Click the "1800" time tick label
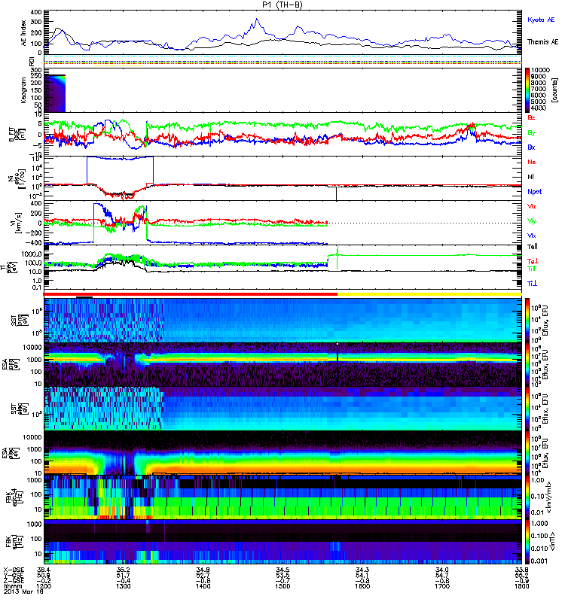The image size is (565, 602). point(521,586)
